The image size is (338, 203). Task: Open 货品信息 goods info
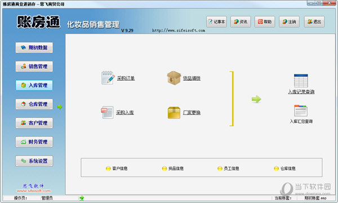click(176, 169)
